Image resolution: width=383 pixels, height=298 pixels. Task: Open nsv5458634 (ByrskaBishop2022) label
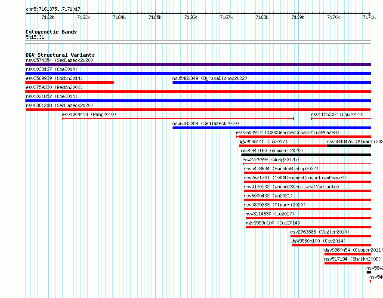281,169
